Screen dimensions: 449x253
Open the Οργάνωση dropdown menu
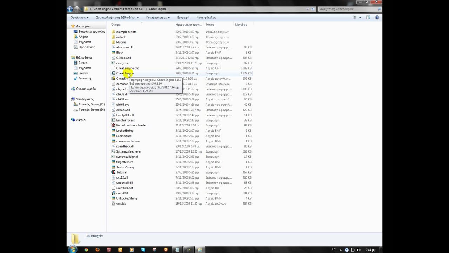80,17
